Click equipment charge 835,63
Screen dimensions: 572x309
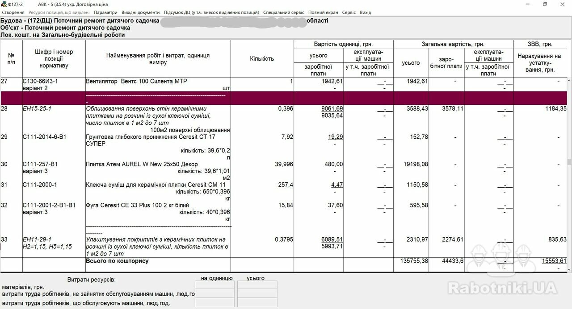(557, 239)
